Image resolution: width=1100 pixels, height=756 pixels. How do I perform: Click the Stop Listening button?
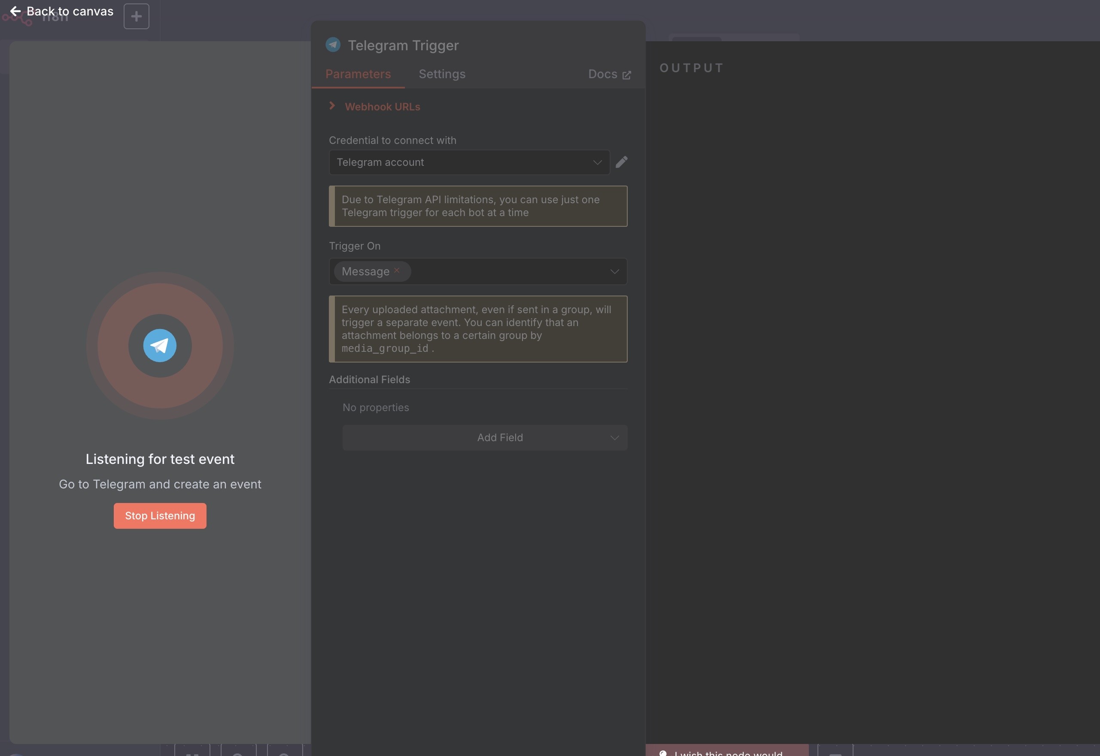click(x=160, y=516)
